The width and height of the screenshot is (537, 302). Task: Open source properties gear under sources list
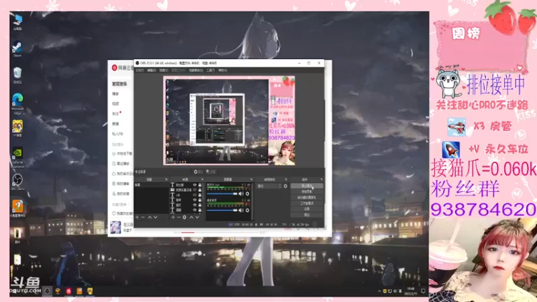(184, 217)
